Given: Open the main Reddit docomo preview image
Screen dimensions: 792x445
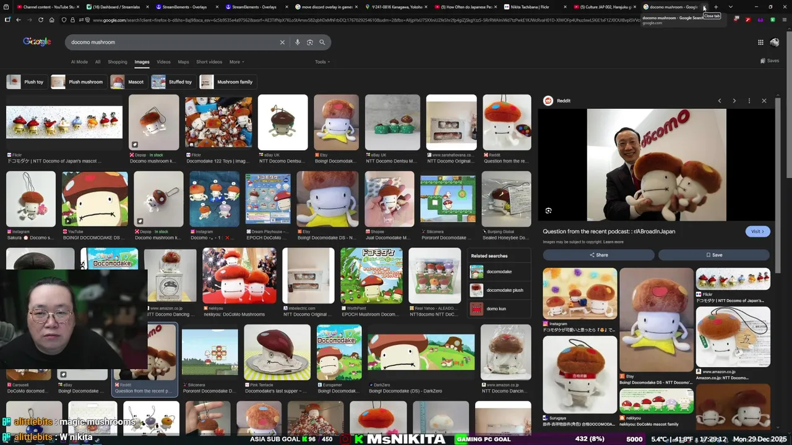Looking at the screenshot, I should (656, 164).
